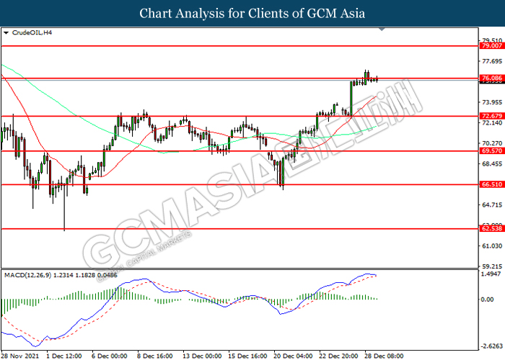This screenshot has width=505, height=360.
Task: Select the 66.510 support price label
Action: [492, 184]
